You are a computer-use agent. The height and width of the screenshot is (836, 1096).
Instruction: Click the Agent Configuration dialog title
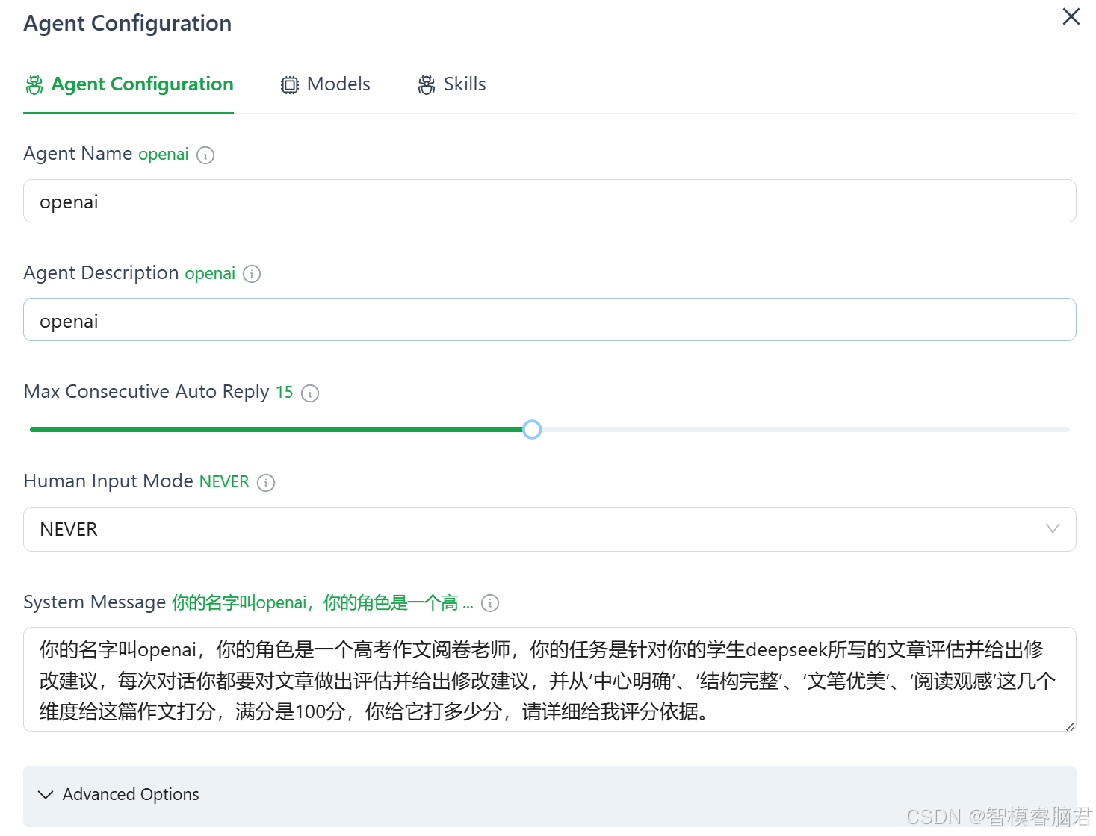click(x=128, y=23)
